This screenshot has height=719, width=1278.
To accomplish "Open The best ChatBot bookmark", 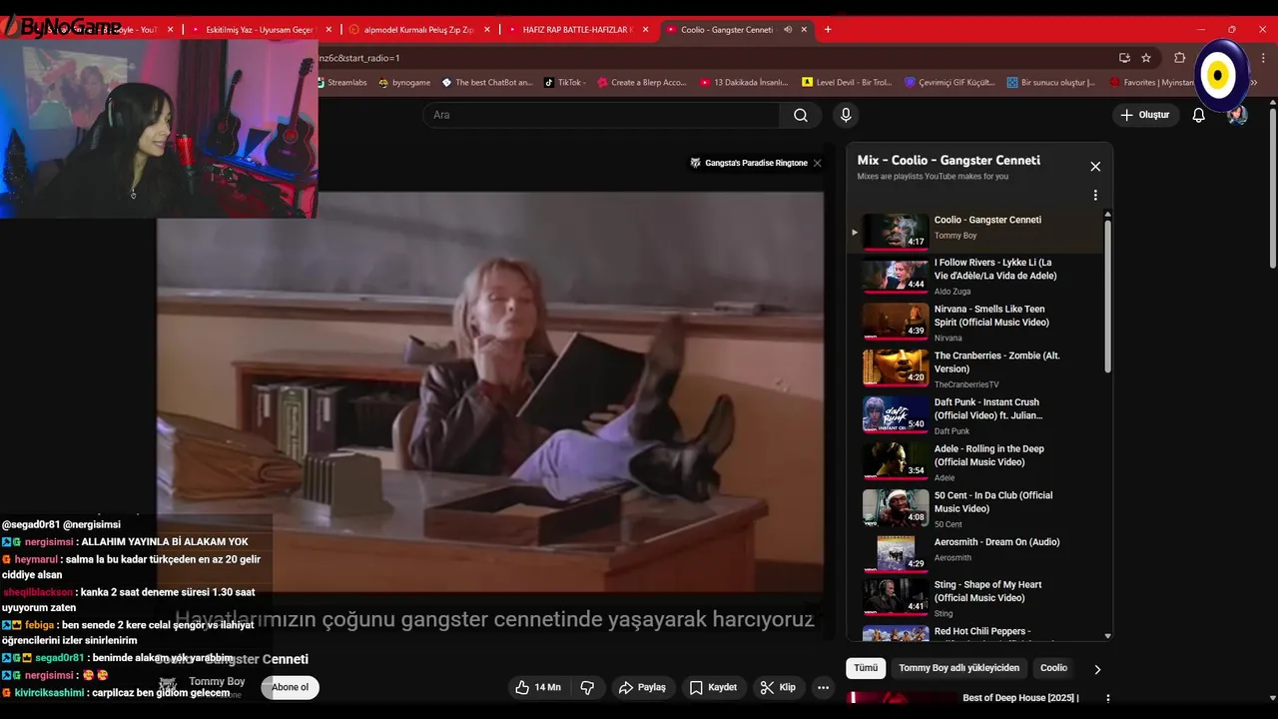I will [x=487, y=83].
